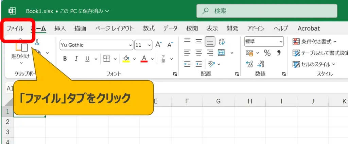Screen dimensions: 348x144
Task: Click the wrap text icon
Action: pyautogui.click(x=222, y=41)
